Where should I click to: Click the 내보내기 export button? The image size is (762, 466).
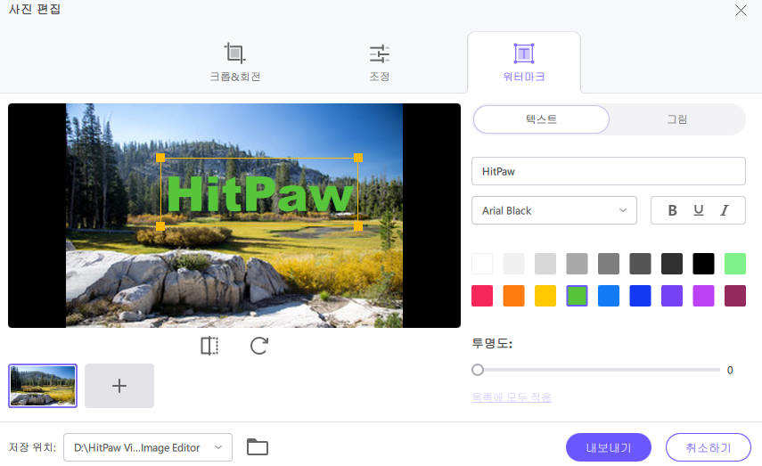click(x=609, y=447)
